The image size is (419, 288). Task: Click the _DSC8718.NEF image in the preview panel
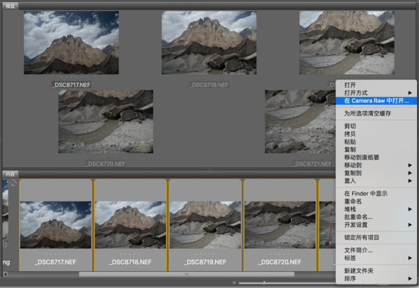click(209, 43)
